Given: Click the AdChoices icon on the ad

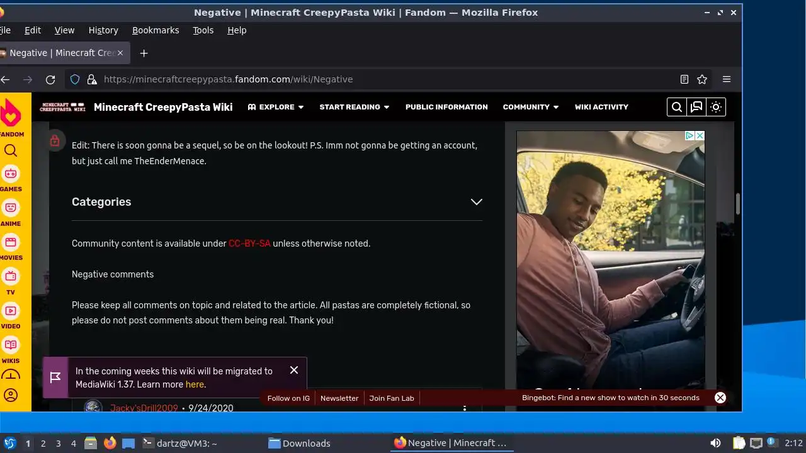Looking at the screenshot, I should point(690,135).
